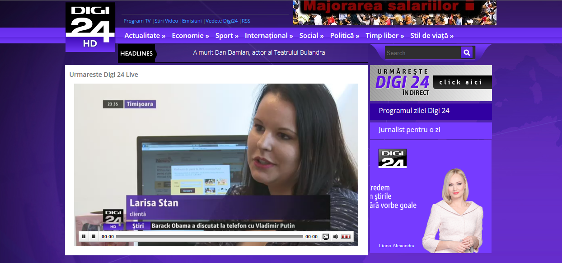Click the search magnifier icon
Image resolution: width=562 pixels, height=263 pixels.
point(466,52)
